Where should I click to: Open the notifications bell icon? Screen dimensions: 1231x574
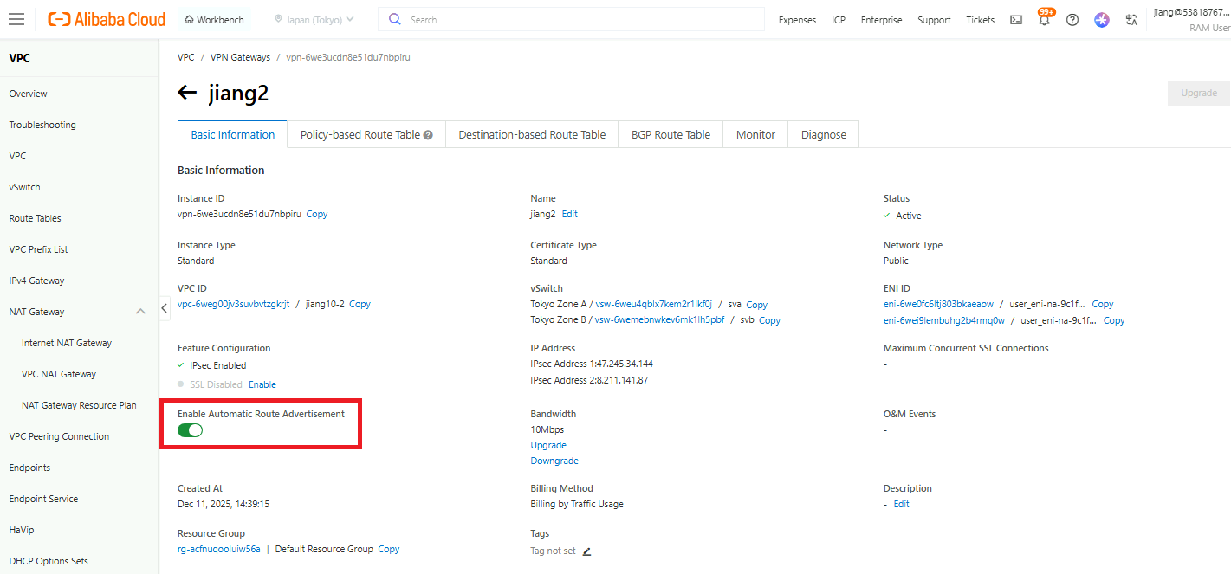tap(1044, 20)
